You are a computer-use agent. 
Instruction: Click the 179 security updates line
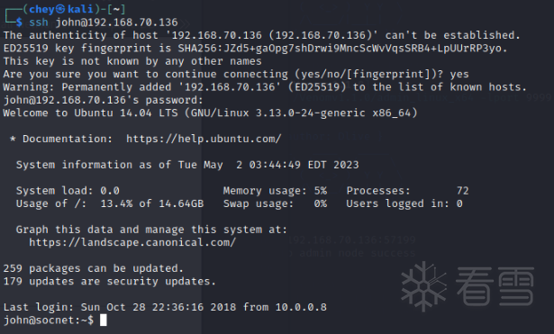(110, 282)
